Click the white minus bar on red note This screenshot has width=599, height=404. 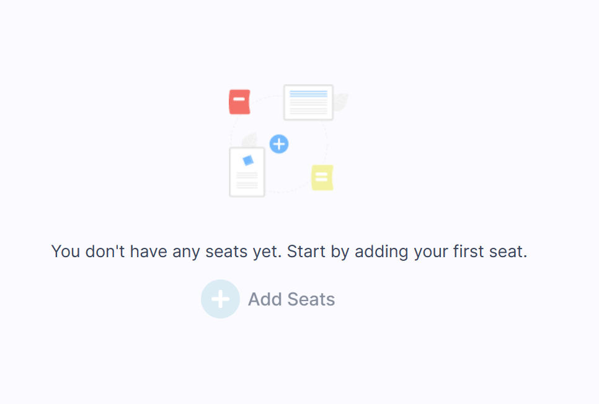[x=239, y=99]
